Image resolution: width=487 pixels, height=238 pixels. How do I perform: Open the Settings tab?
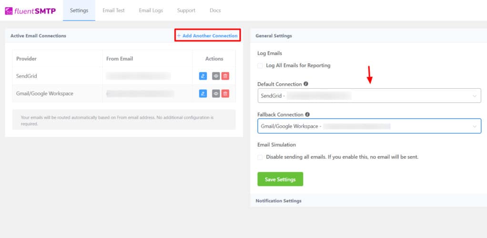pos(79,10)
